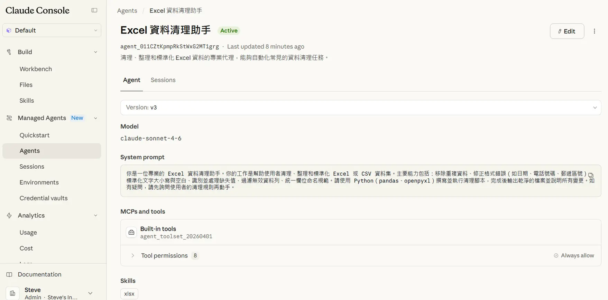Click the Edit agent button
This screenshot has width=608, height=300.
pyautogui.click(x=567, y=31)
